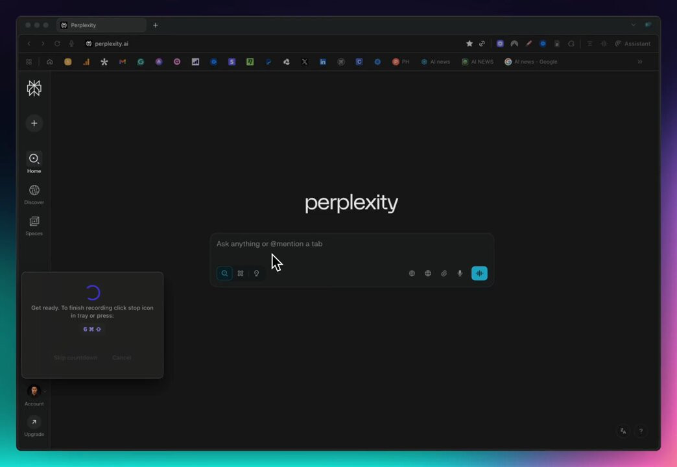Open the model selector chip icon
Screen dimensions: 677x467
412,273
